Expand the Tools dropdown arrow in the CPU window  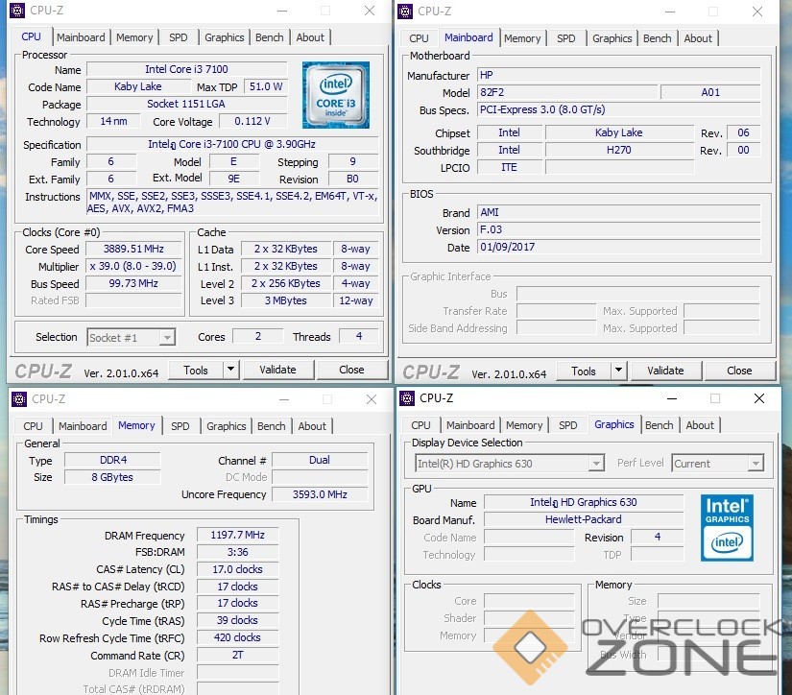230,370
